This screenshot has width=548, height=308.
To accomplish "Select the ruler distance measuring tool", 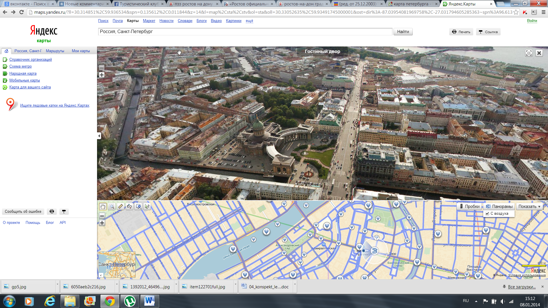I will (120, 206).
